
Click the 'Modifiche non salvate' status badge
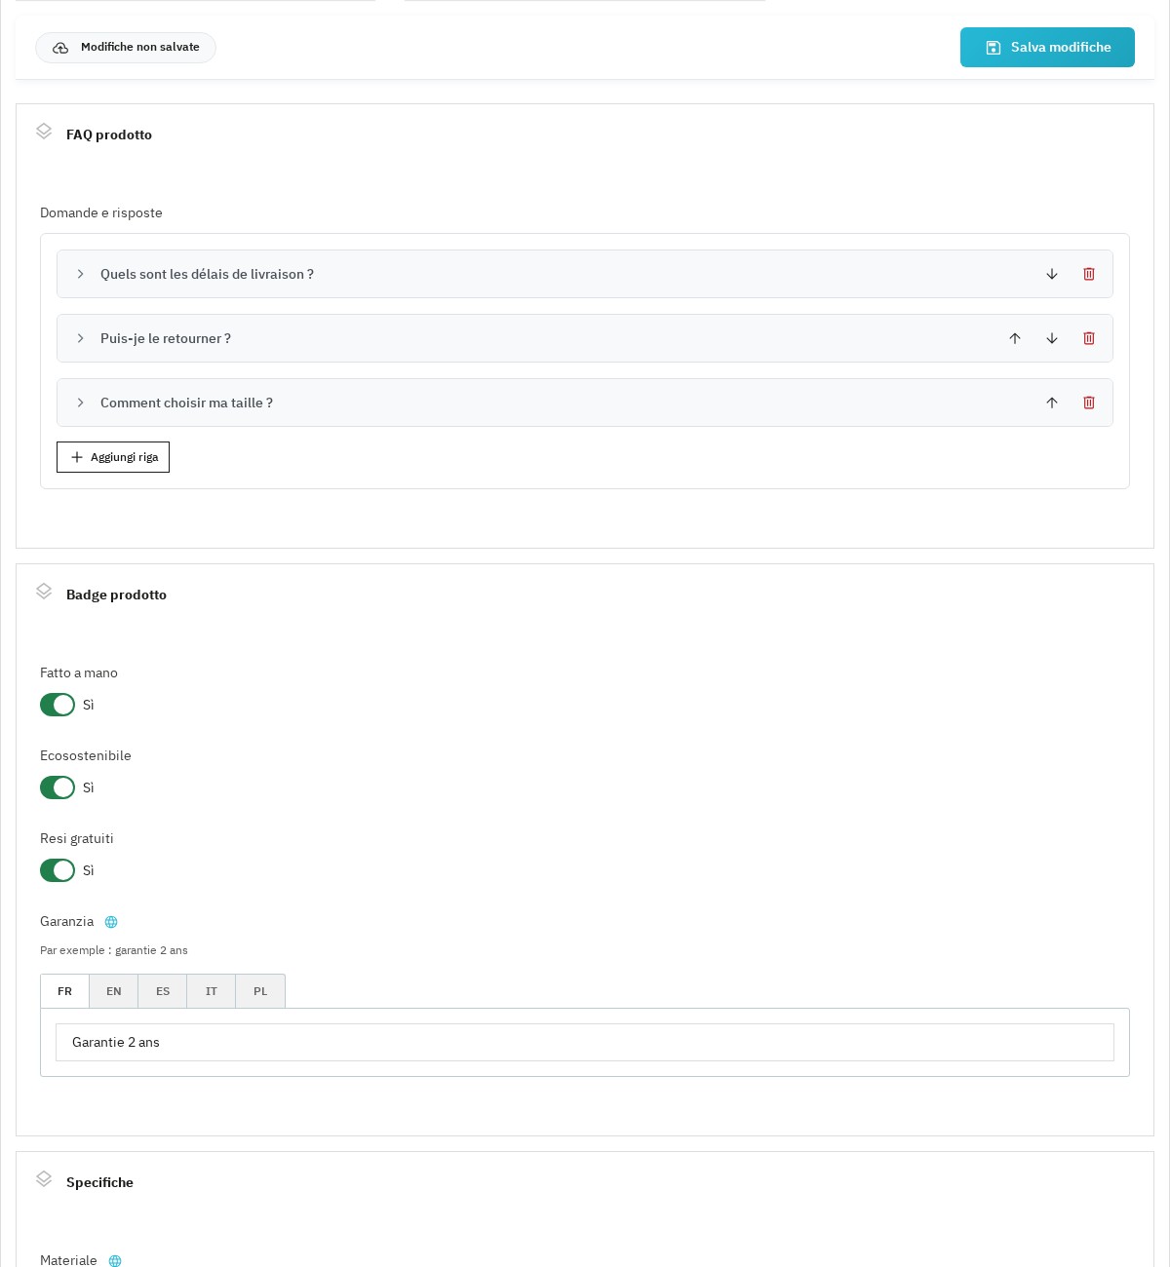126,48
